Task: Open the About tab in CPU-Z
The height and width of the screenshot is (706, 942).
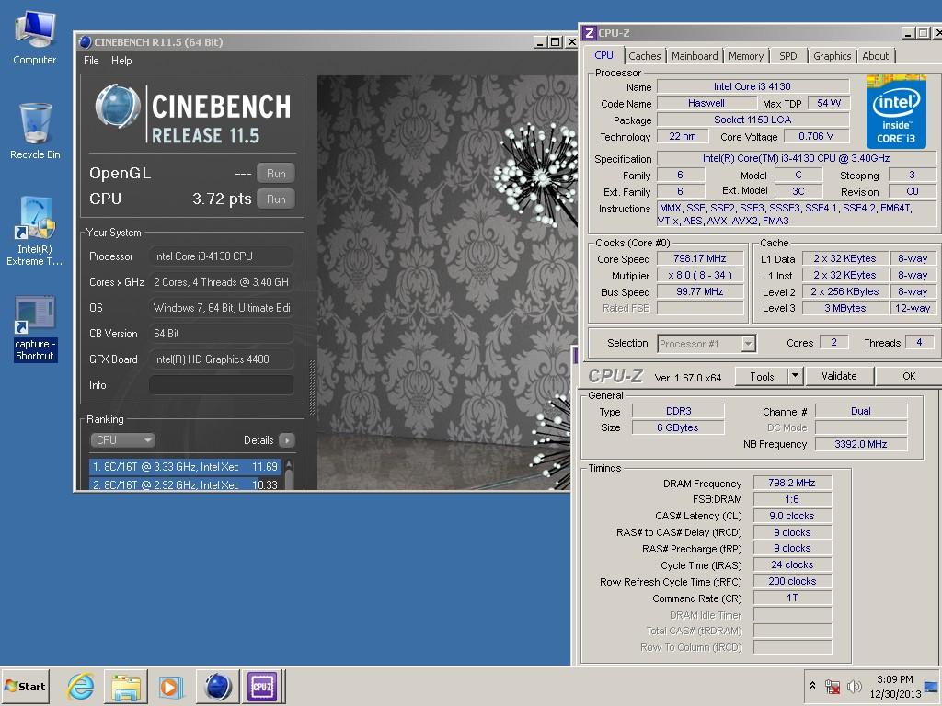Action: (876, 56)
